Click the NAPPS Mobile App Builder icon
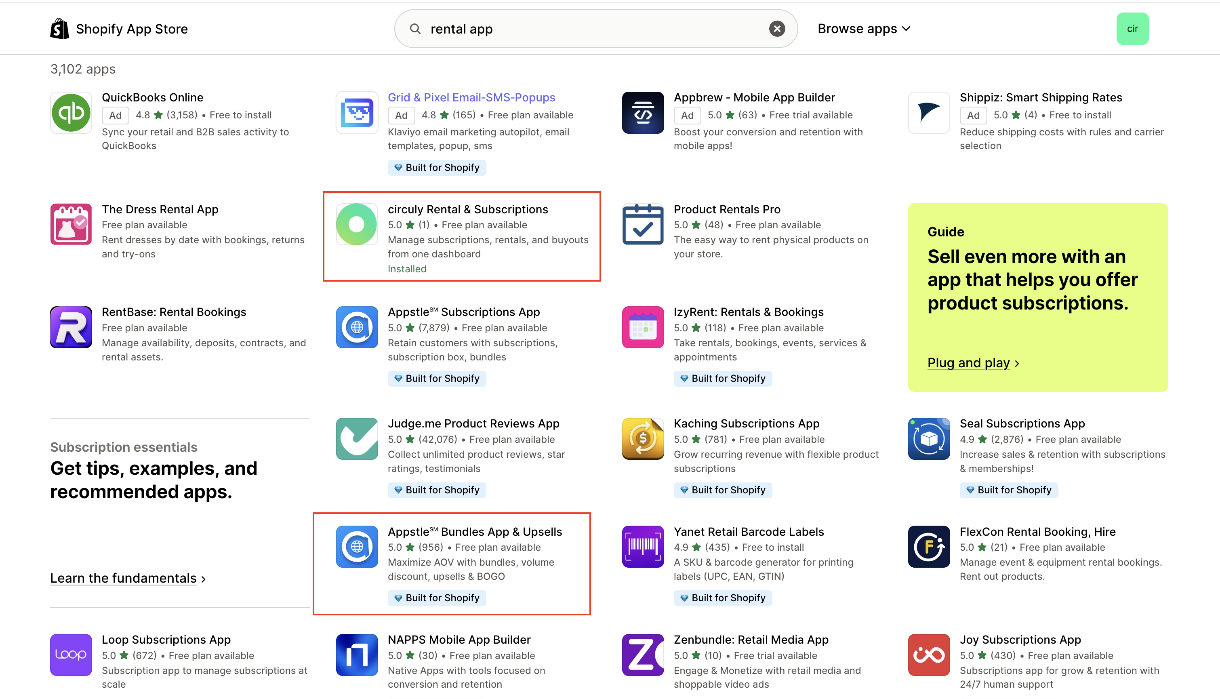Image resolution: width=1220 pixels, height=699 pixels. [x=357, y=655]
